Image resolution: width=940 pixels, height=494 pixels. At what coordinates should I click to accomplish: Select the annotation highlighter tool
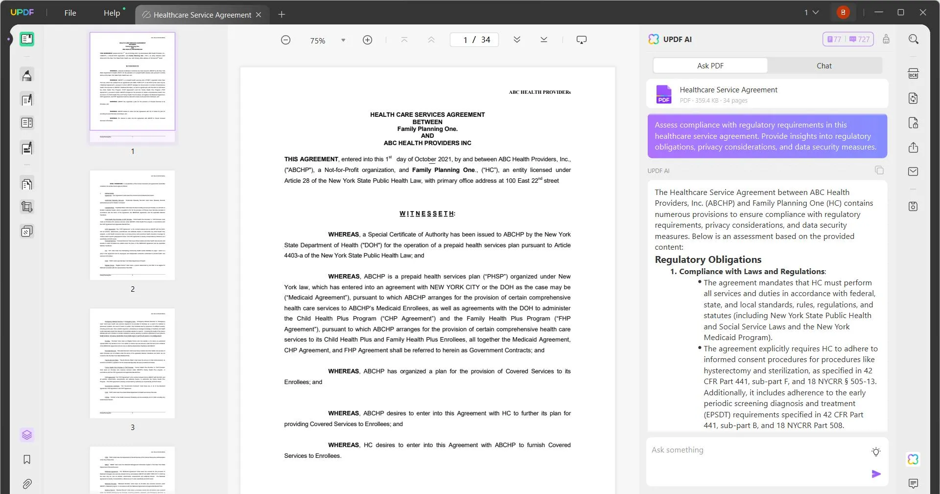click(26, 75)
